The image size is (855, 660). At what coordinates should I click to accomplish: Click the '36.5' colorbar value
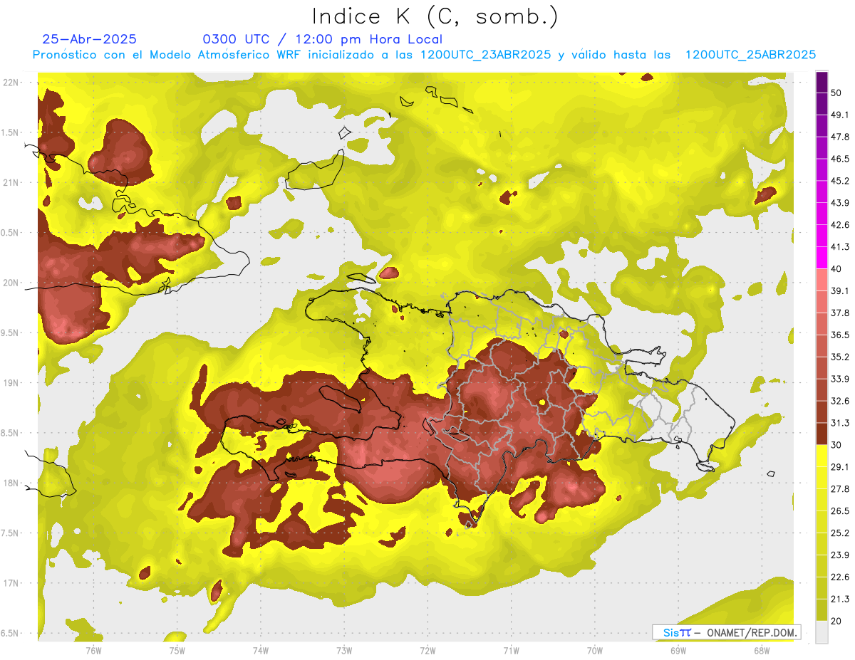840,335
